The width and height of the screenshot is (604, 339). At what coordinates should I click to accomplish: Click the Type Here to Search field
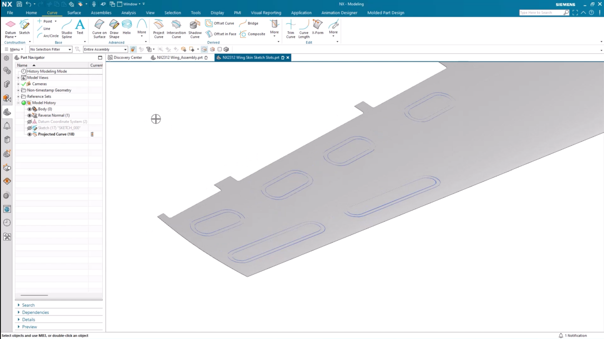pos(541,13)
